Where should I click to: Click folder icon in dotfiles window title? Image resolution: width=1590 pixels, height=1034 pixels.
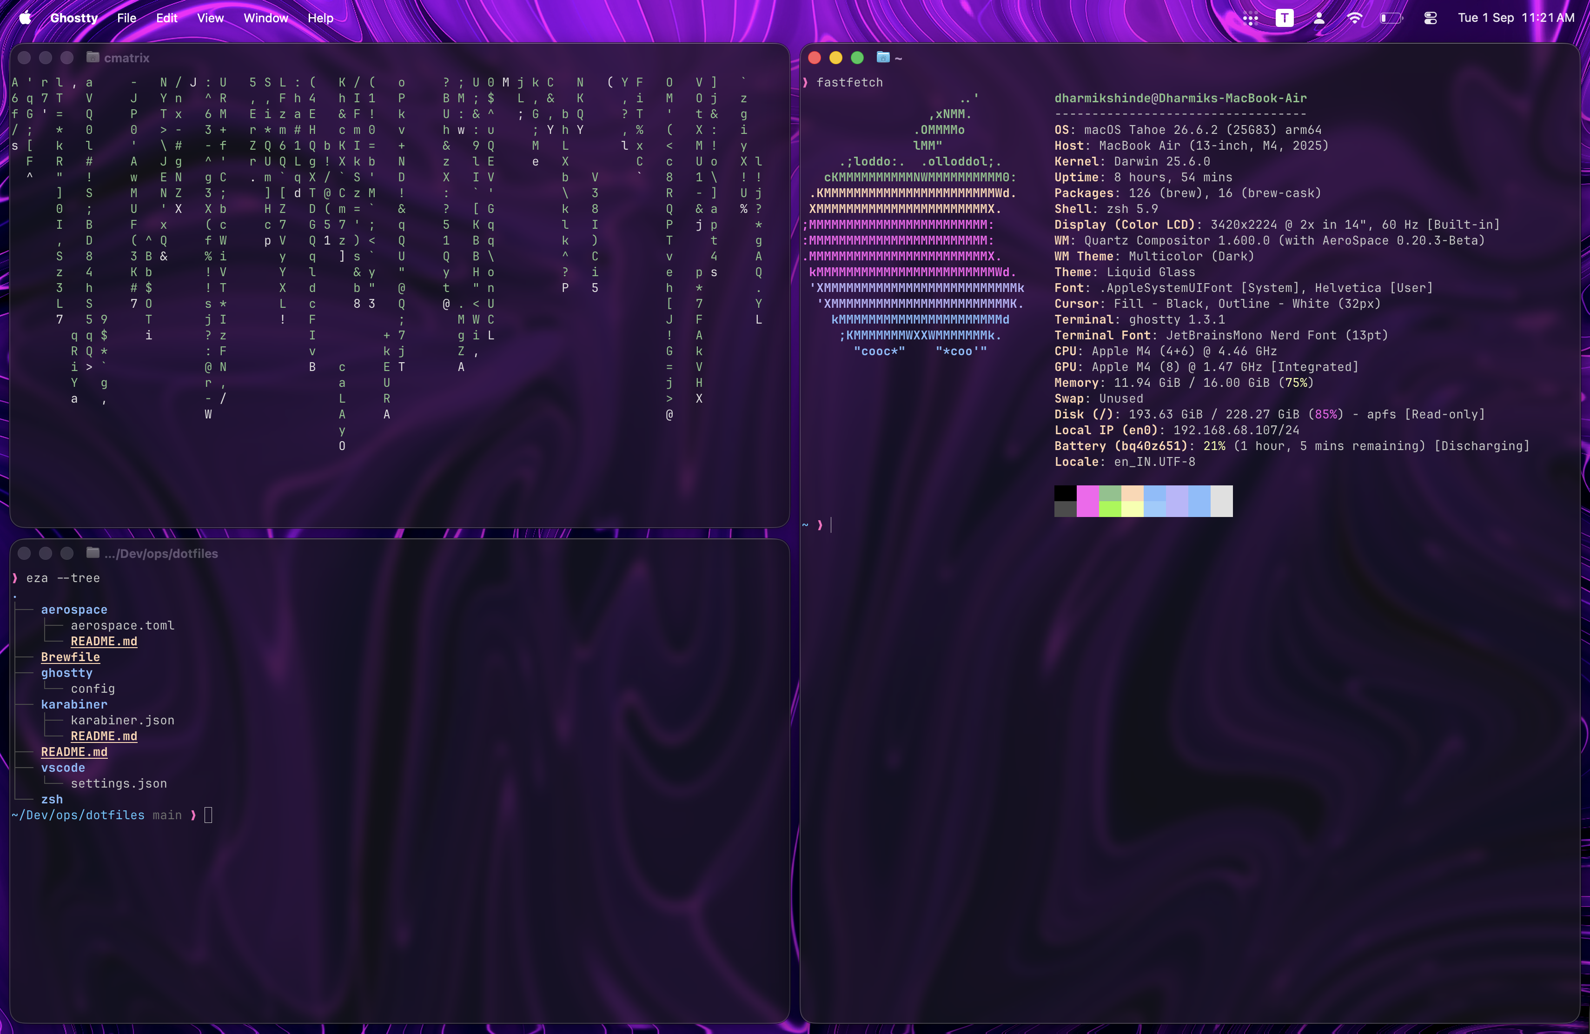tap(93, 553)
